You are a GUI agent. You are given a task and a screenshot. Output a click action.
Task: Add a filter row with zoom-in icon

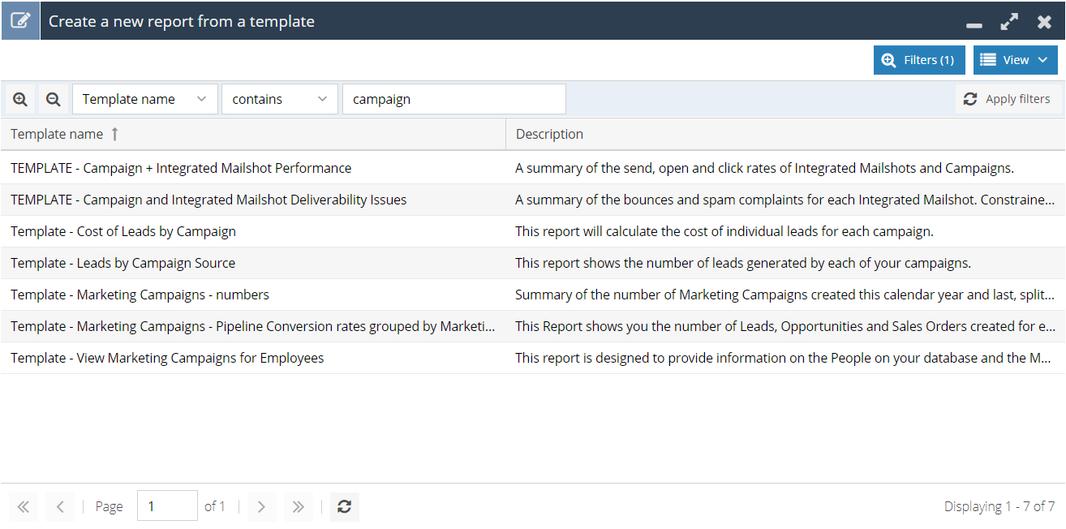tap(20, 99)
